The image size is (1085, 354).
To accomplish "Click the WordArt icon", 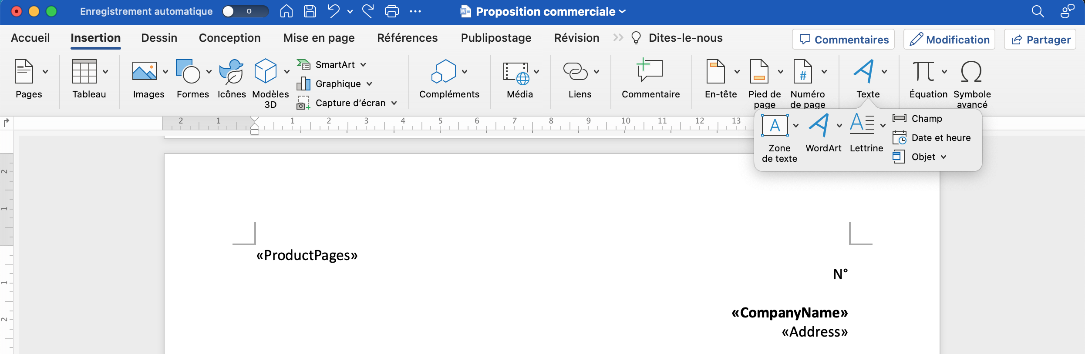I will [819, 126].
